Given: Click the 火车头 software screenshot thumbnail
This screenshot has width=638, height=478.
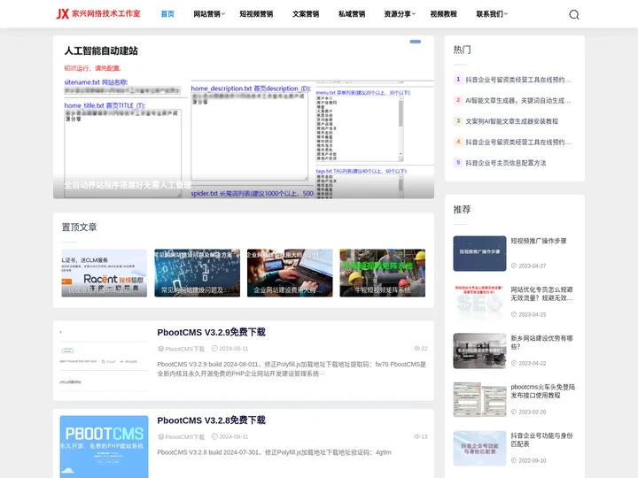Looking at the screenshot, I should (x=479, y=399).
